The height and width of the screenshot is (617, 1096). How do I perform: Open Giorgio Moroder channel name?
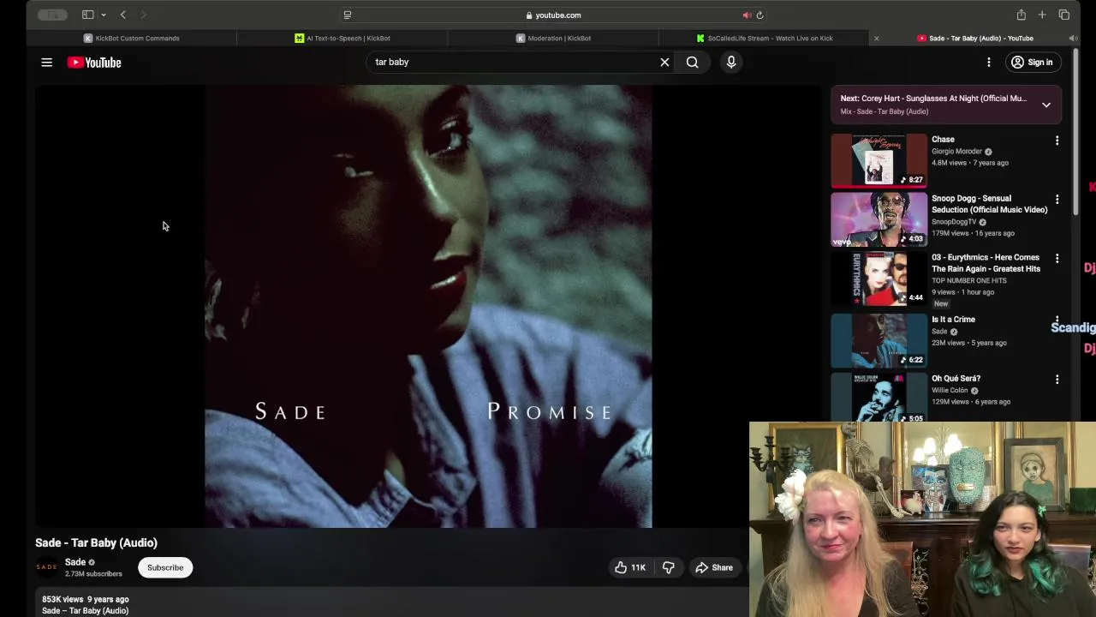pos(956,151)
